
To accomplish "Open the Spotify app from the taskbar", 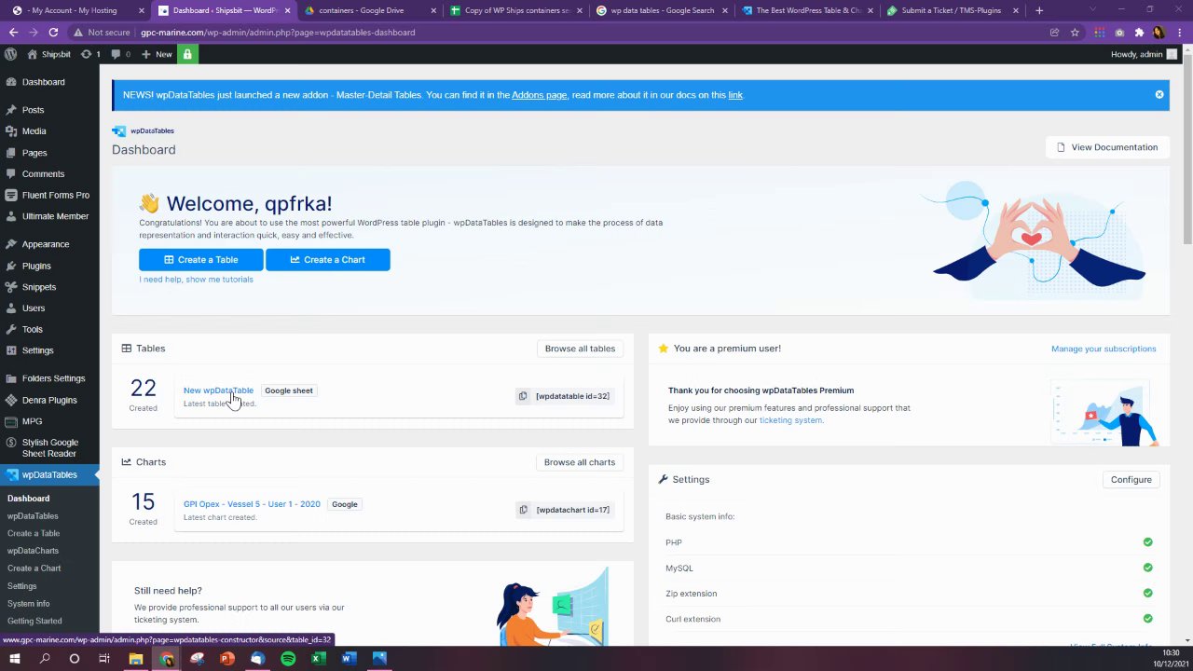I will (288, 658).
